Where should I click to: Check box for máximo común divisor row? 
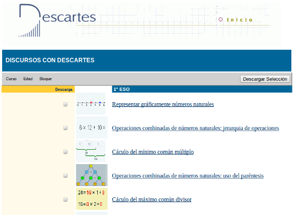coord(65,199)
